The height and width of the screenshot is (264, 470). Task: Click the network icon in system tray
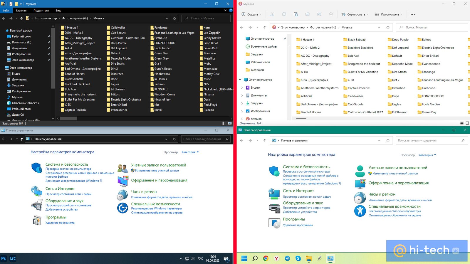(187, 259)
